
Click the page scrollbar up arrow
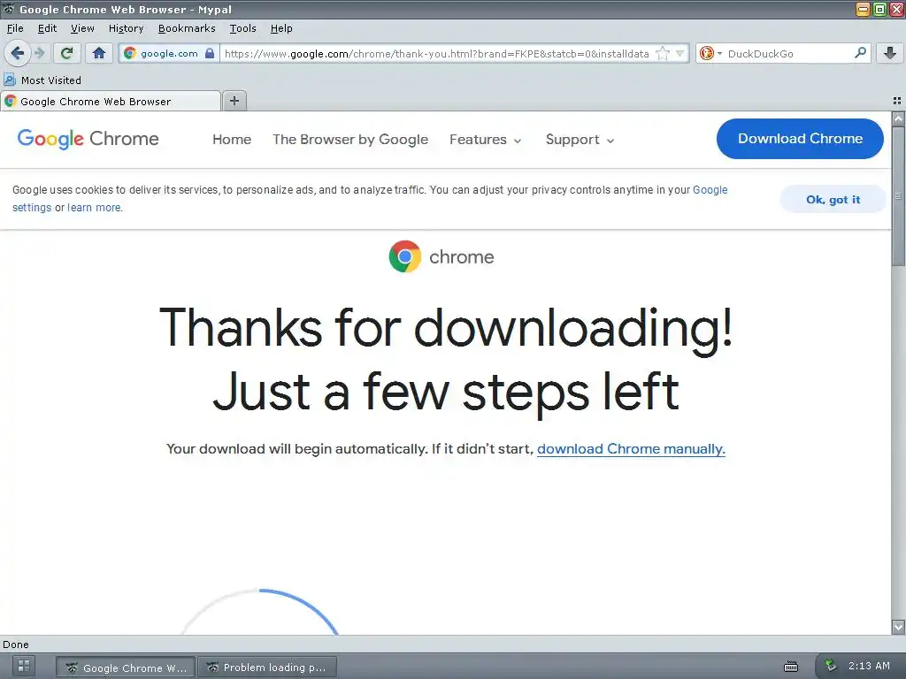coord(898,118)
